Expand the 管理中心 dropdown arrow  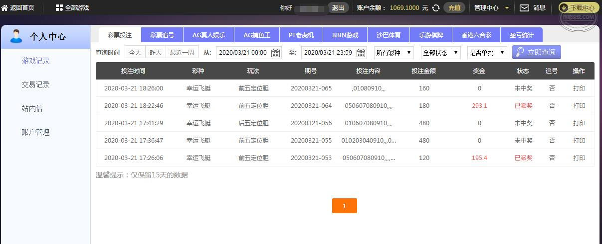click(x=507, y=8)
